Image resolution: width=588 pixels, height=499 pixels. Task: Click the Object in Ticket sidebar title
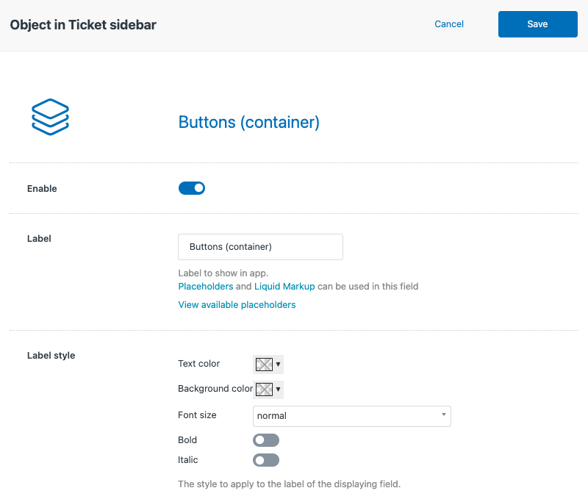(x=83, y=25)
